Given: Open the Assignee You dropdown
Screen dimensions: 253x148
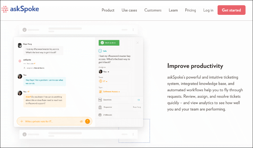Looking at the screenshot, I should pos(104,72).
